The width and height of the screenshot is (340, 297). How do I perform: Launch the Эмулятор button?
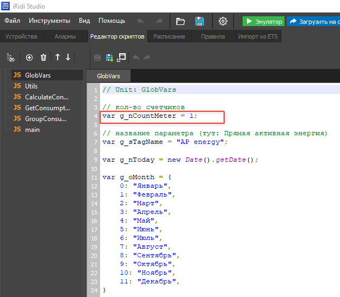coord(263,21)
